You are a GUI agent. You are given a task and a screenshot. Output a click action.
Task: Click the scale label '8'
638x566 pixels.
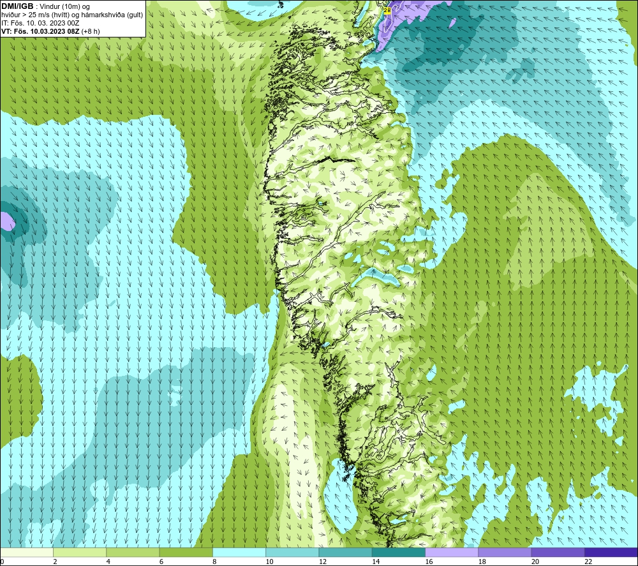(214, 562)
